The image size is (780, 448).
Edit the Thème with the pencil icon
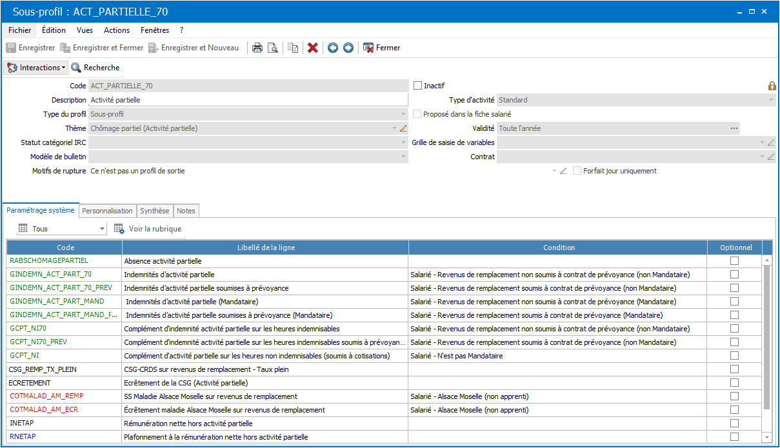403,128
